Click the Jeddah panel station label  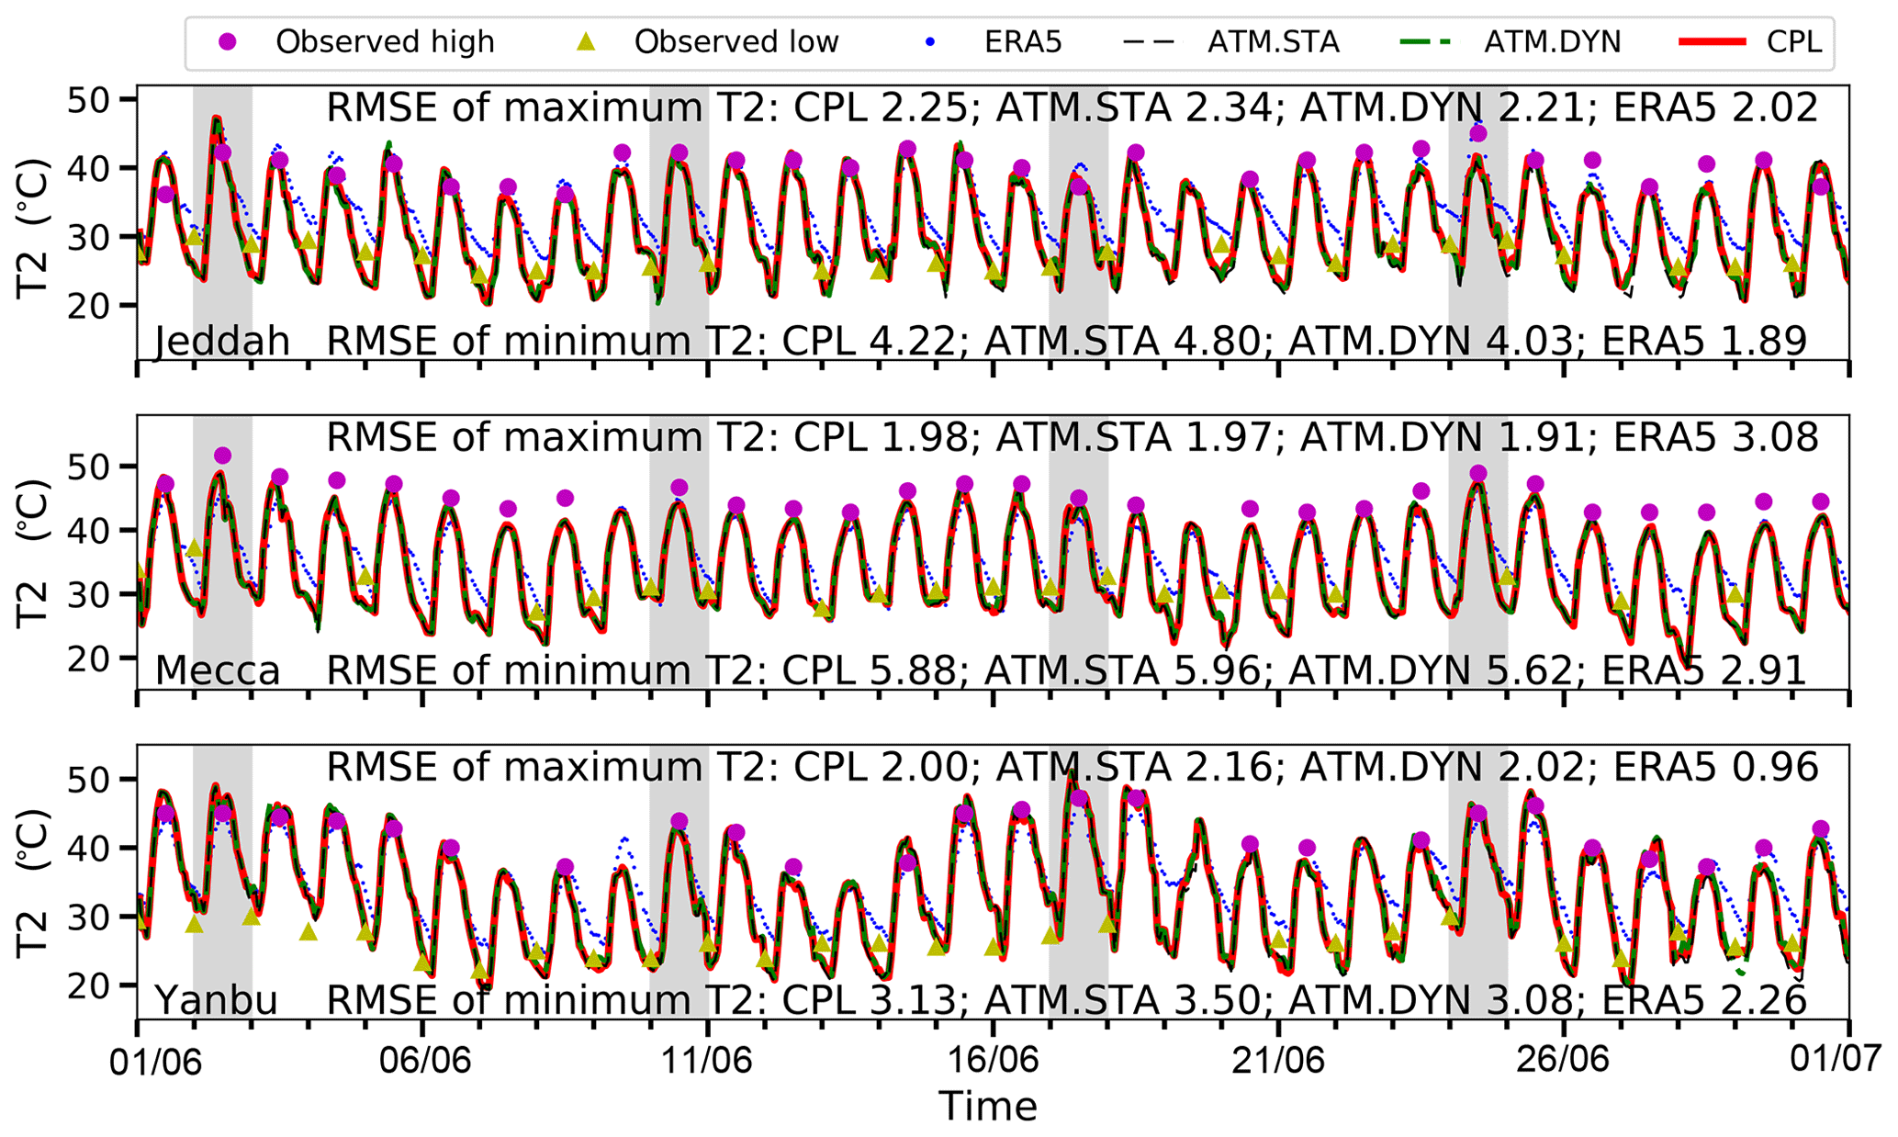(222, 342)
